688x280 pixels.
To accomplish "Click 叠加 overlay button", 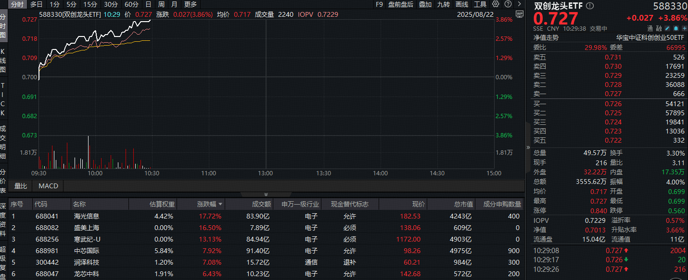I will (x=425, y=4).
